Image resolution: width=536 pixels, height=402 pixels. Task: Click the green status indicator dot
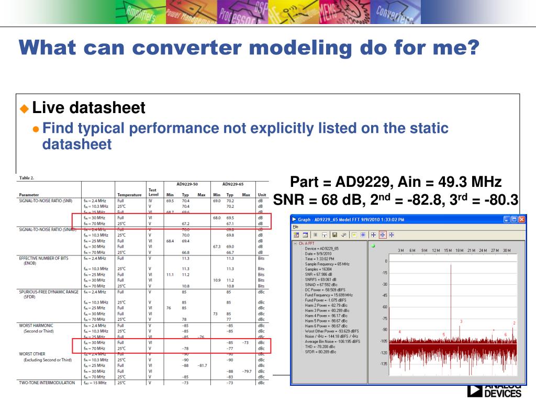click(373, 246)
